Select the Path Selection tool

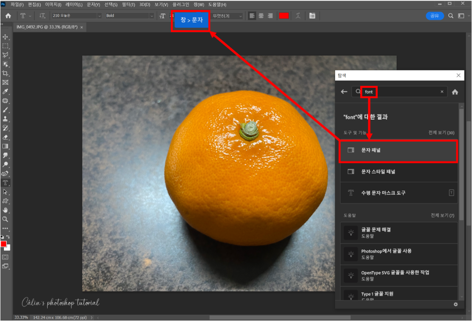pos(5,192)
